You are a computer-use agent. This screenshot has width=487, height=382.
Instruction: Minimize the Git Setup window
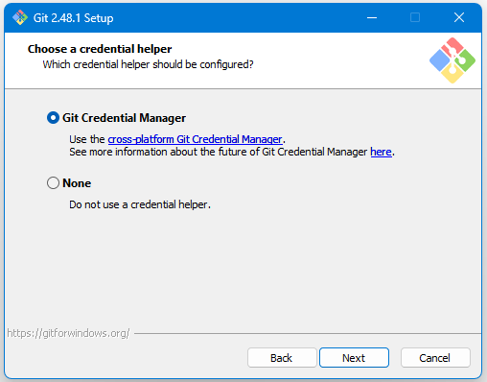tap(372, 17)
